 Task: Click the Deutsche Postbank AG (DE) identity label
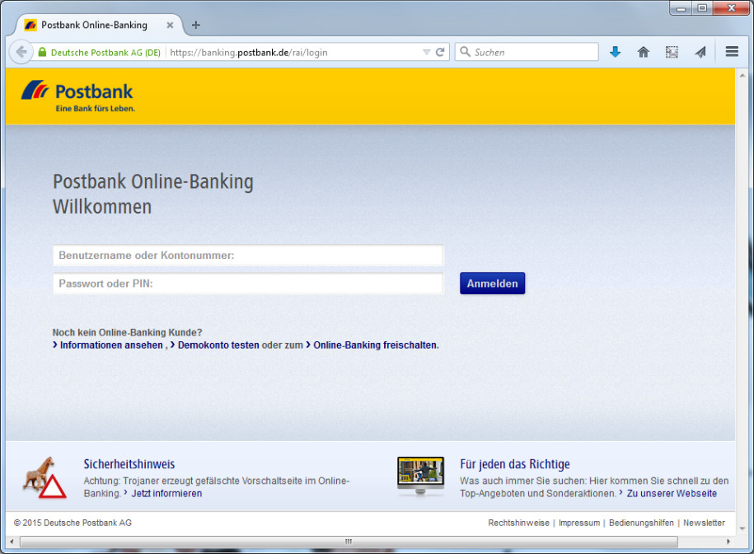click(105, 53)
